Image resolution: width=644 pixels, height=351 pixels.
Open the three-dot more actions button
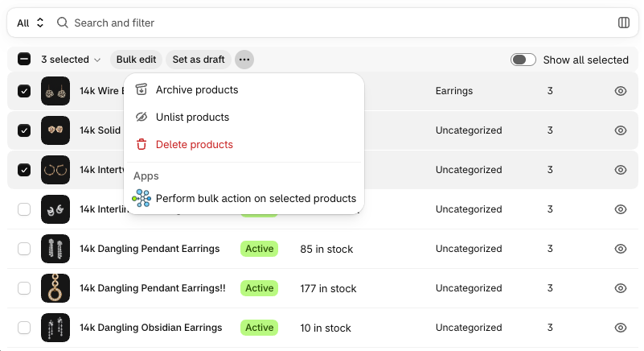click(x=244, y=60)
